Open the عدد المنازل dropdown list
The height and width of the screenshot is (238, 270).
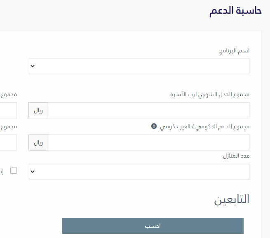click(139, 172)
